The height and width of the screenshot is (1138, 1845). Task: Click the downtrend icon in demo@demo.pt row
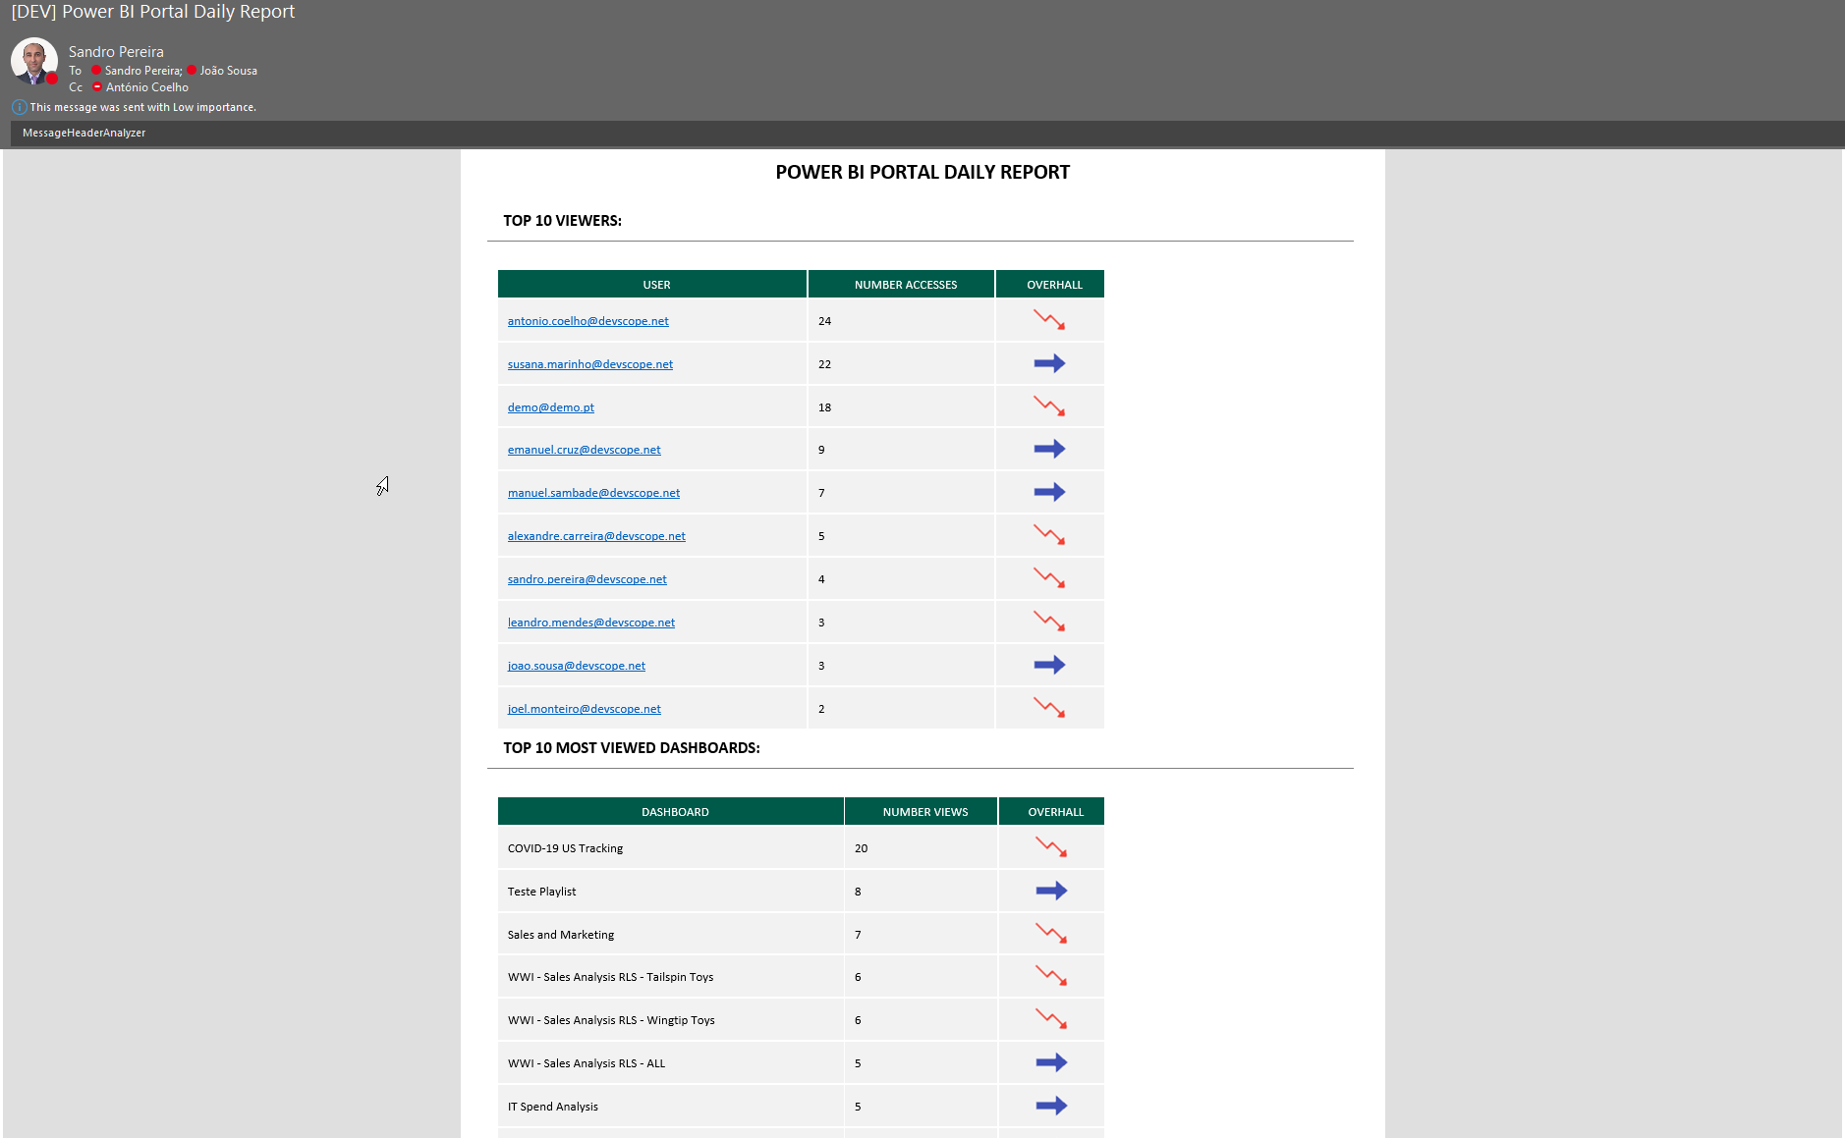(x=1048, y=406)
